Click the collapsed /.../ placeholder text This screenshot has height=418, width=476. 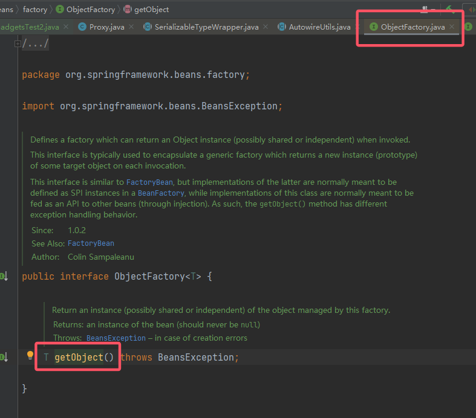[x=35, y=43]
